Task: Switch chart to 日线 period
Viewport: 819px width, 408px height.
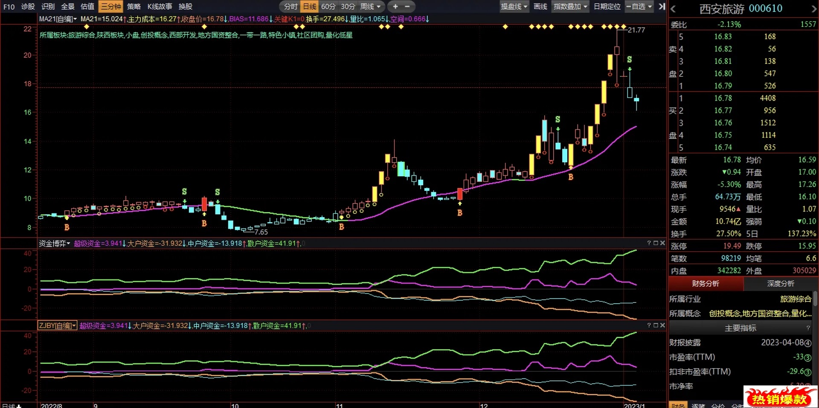Action: tap(310, 6)
